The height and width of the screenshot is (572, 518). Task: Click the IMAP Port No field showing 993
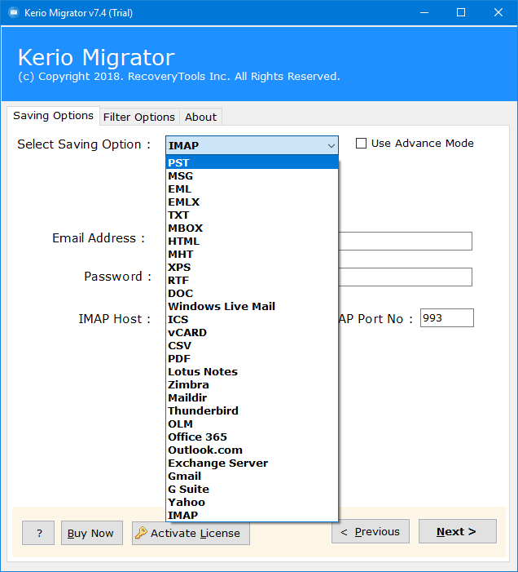click(x=447, y=317)
